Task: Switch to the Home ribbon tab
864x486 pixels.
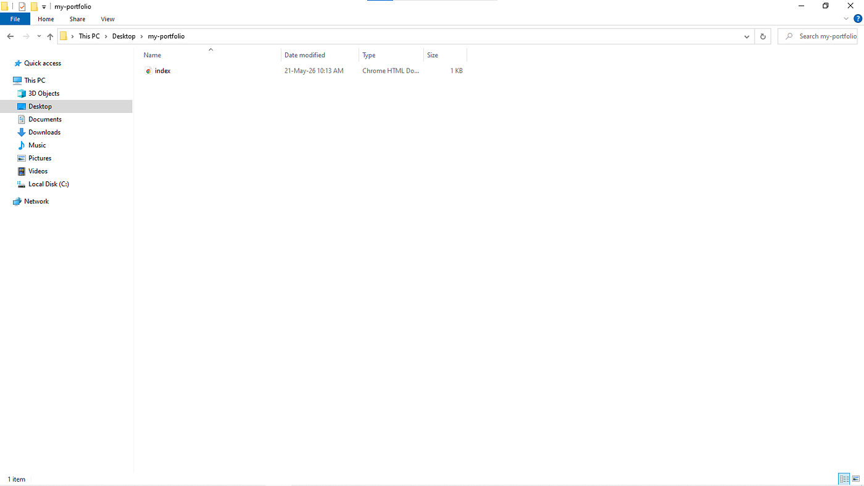Action: pos(46,19)
